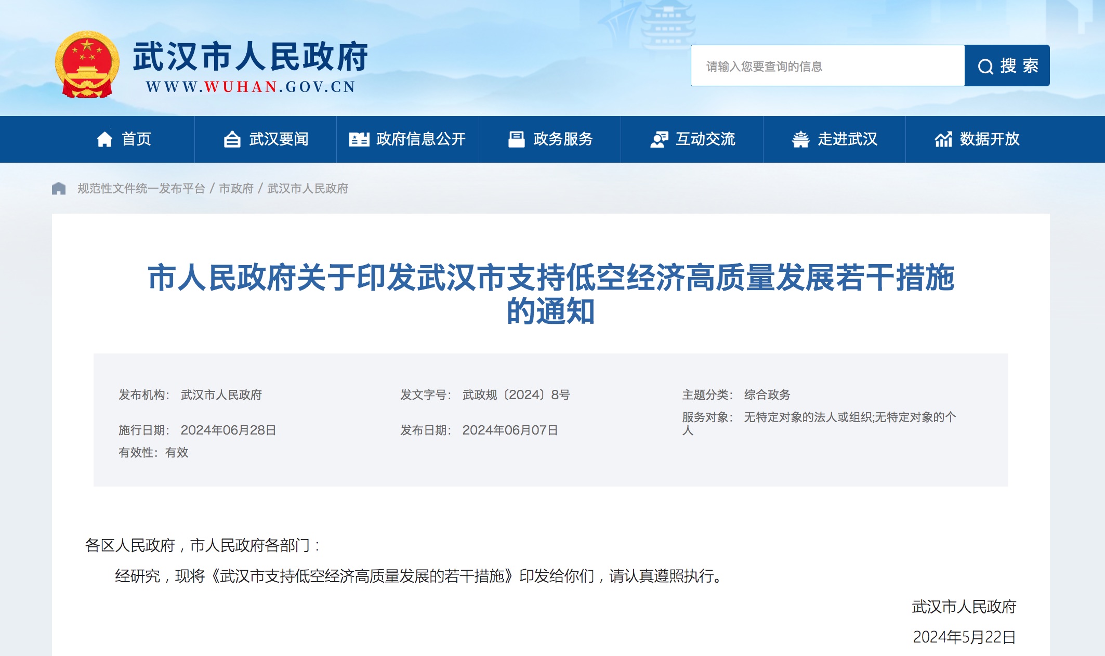Click the 武汉要闻 news icon
The image size is (1105, 656).
point(233,139)
